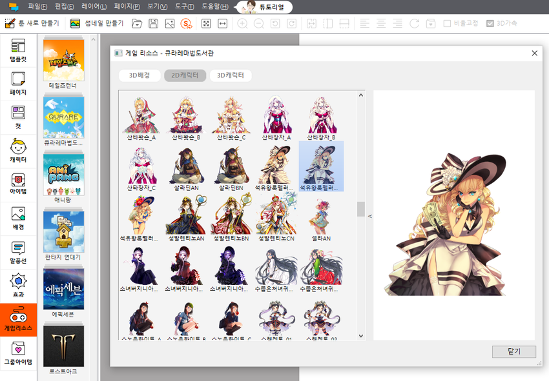The height and width of the screenshot is (381, 549).
Task: Open the 컷 sidebar panel
Action: [x=18, y=117]
